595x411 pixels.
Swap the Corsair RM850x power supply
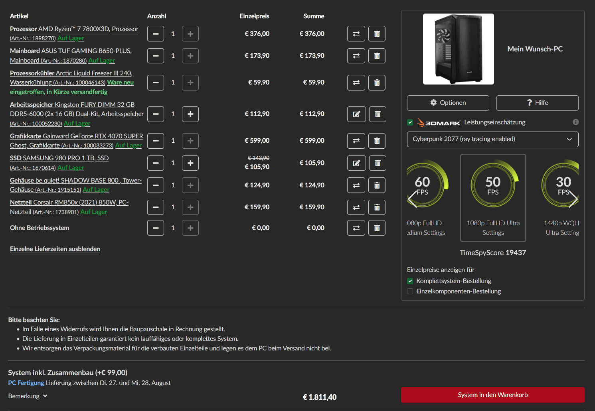(356, 207)
